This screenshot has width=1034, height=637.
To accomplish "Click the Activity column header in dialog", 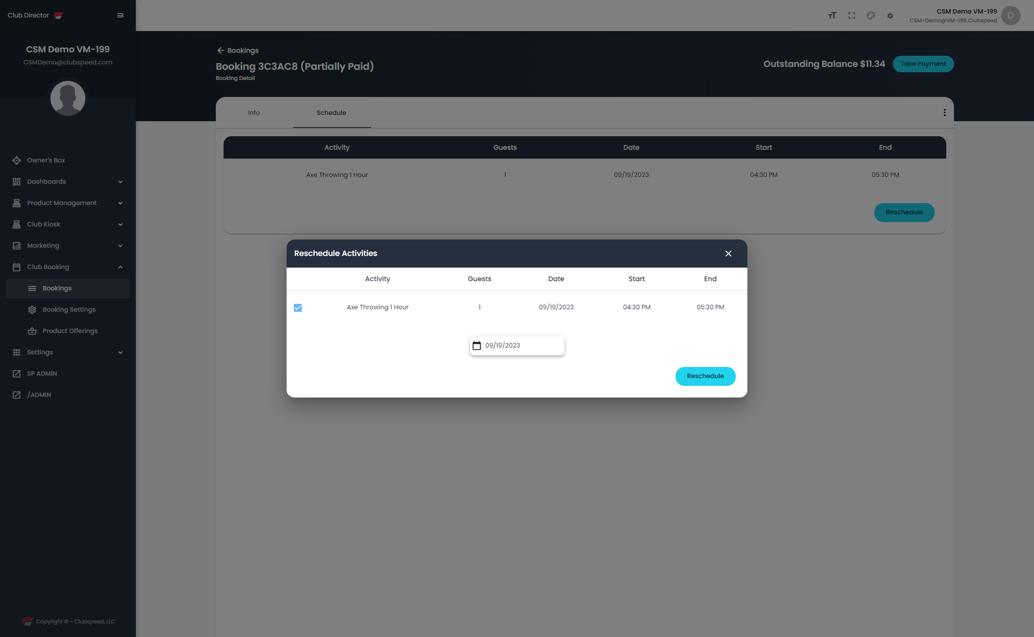I will click(x=377, y=279).
